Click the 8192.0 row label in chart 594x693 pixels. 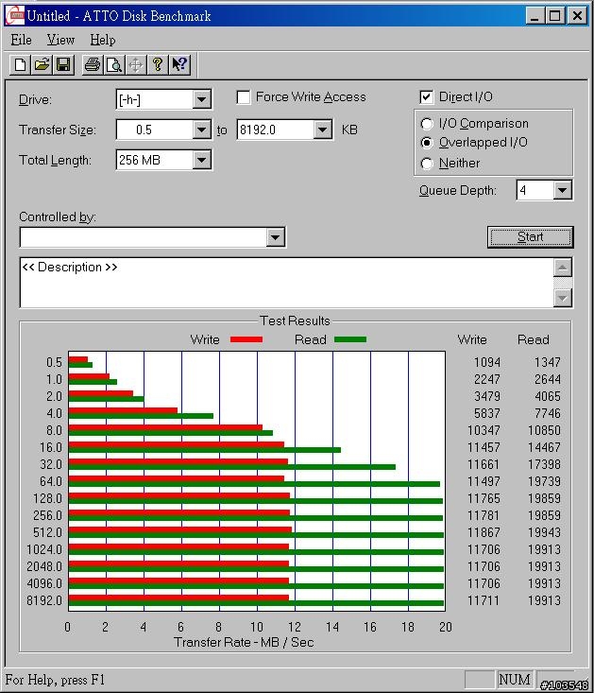tap(44, 600)
